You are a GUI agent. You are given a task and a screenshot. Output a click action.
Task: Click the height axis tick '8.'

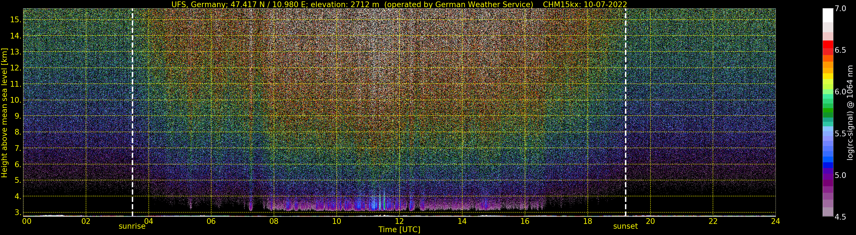[x=18, y=132]
